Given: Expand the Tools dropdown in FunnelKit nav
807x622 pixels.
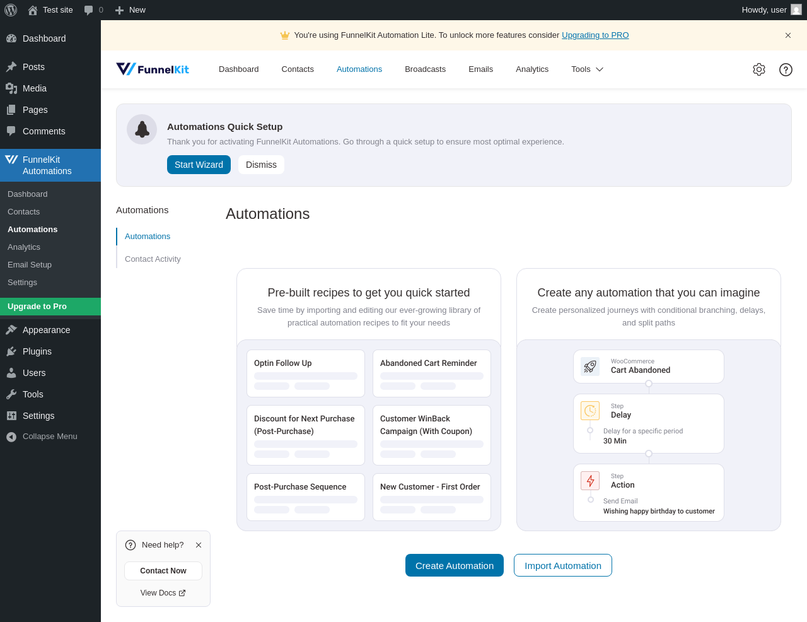Looking at the screenshot, I should click(587, 69).
